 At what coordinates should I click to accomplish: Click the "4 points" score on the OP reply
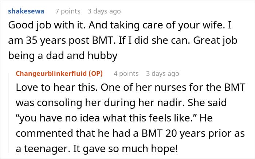(x=126, y=73)
